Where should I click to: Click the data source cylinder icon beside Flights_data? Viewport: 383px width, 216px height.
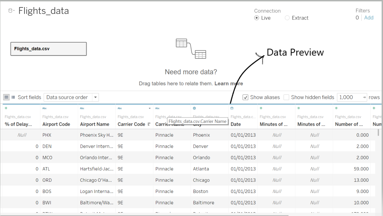coord(10,11)
